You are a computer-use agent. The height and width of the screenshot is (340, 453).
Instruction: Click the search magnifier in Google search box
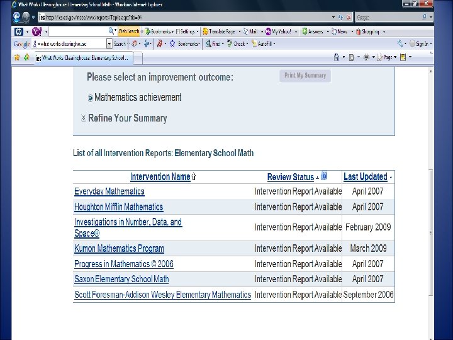point(424,17)
